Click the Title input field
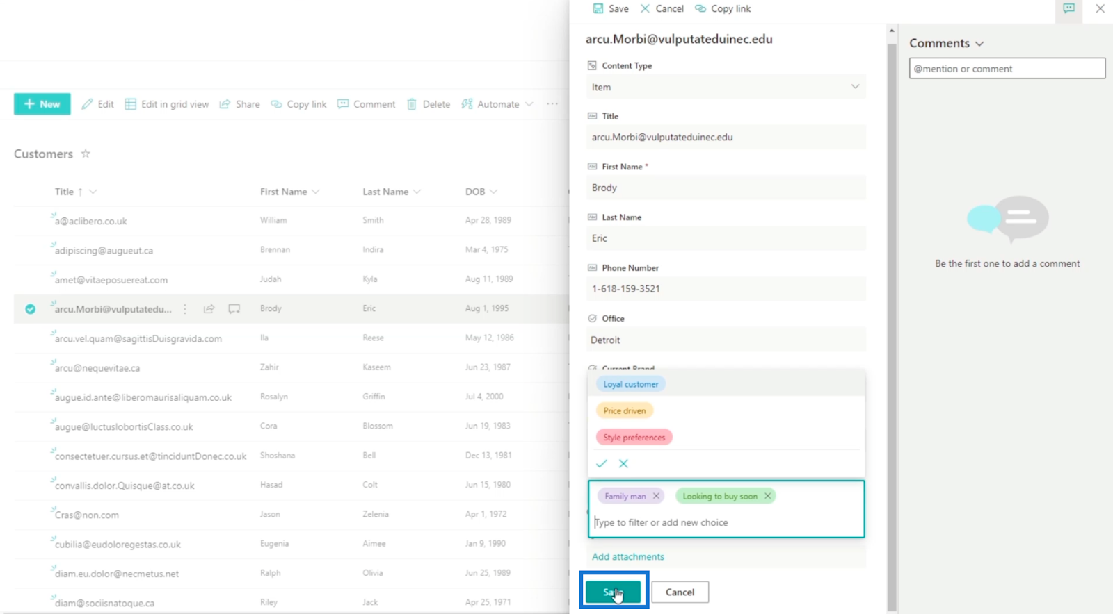 (x=726, y=137)
